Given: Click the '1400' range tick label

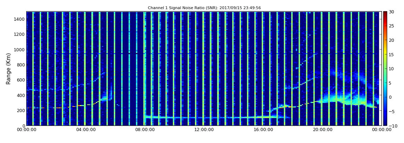Looking at the screenshot, I should [x=20, y=19].
